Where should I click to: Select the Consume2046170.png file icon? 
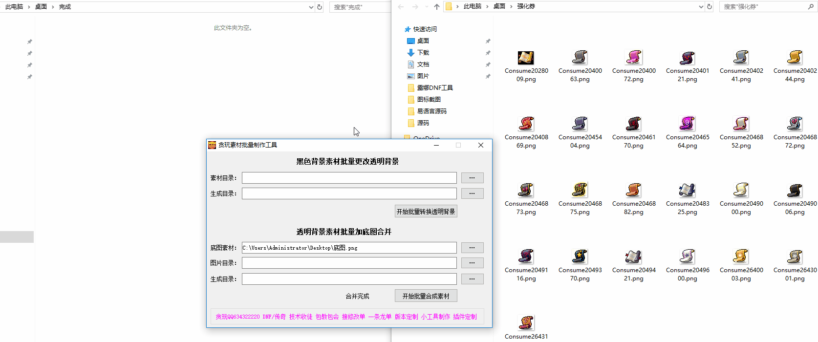633,124
